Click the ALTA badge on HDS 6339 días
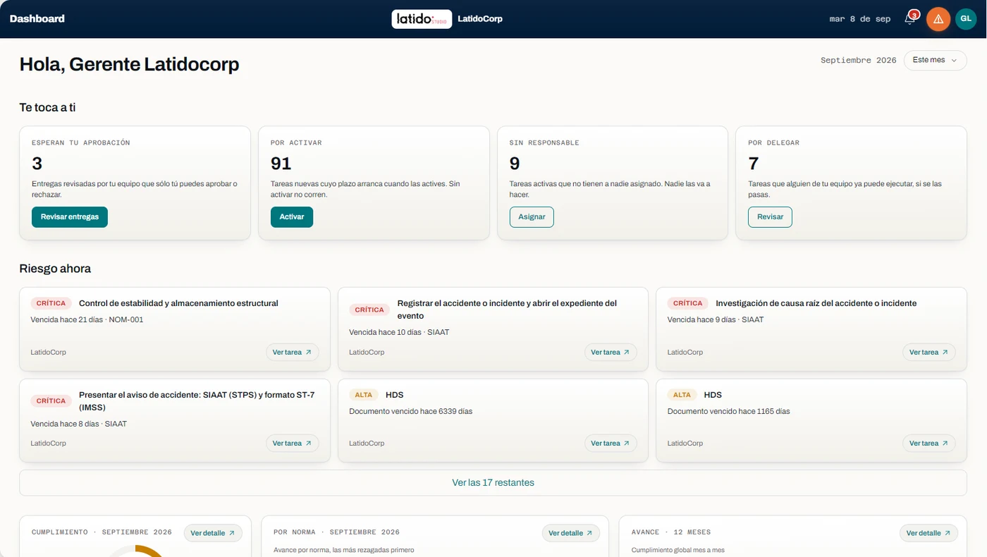Image resolution: width=987 pixels, height=557 pixels. pyautogui.click(x=364, y=395)
